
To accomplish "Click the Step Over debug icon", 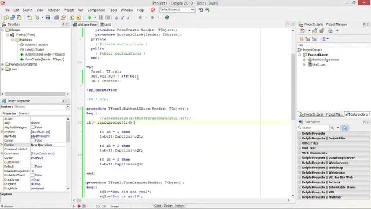I will 122,18.
